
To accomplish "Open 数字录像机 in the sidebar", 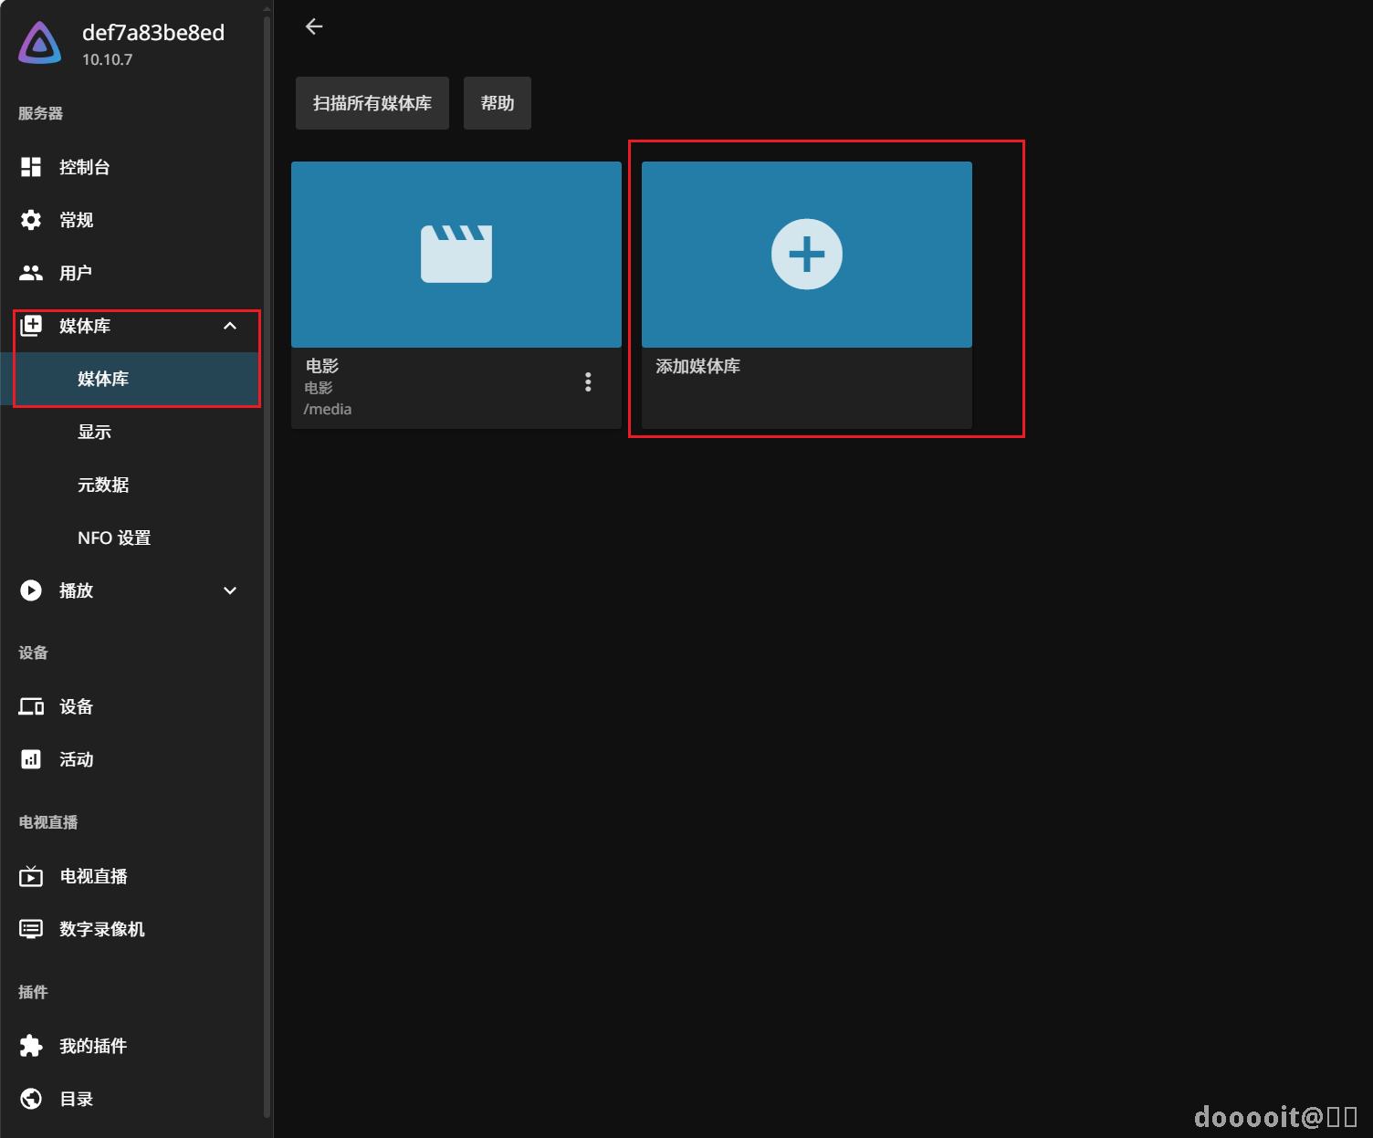I will 131,929.
